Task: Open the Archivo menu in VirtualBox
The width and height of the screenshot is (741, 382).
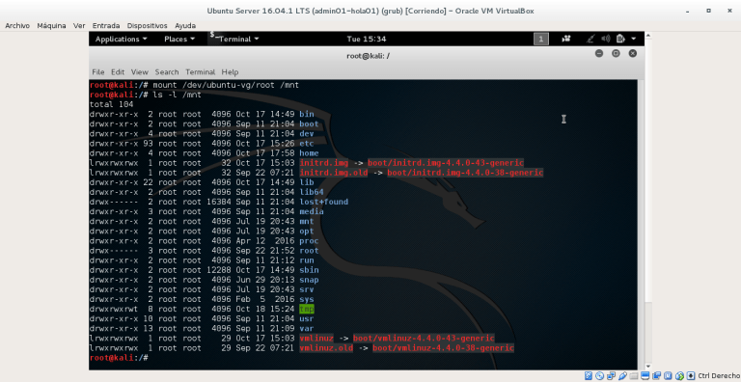Action: point(17,25)
